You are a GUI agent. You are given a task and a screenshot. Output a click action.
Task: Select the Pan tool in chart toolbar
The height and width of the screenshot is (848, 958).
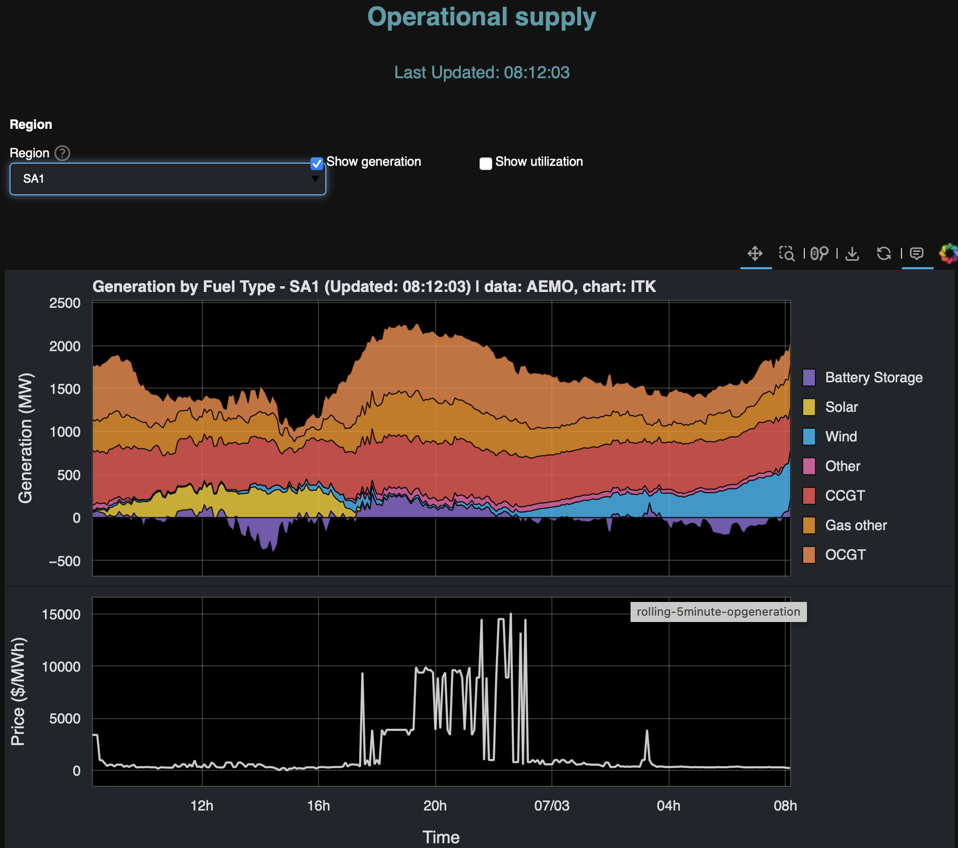pyautogui.click(x=755, y=253)
